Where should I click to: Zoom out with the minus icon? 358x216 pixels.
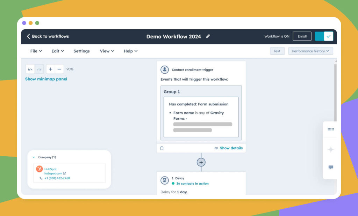59,69
